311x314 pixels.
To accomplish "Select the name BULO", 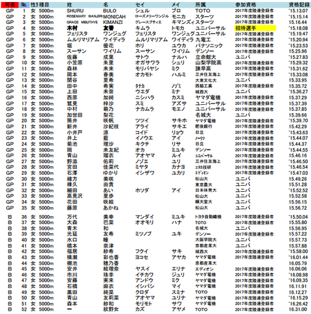I will (x=109, y=11).
